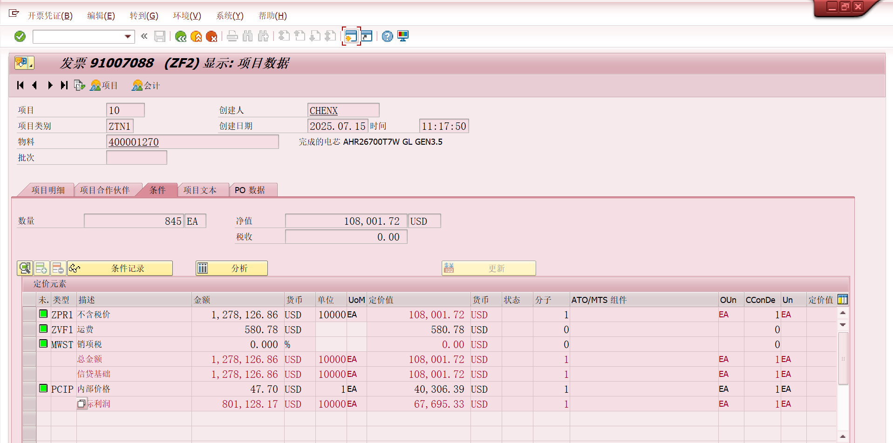Screen dimensions: 893x443
Task: Go to the first item arrow icon
Action: click(20, 85)
